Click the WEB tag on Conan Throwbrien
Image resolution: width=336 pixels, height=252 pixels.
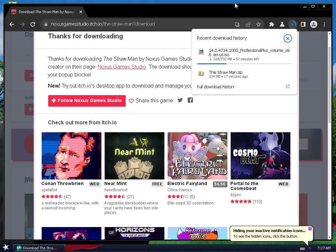(x=94, y=184)
